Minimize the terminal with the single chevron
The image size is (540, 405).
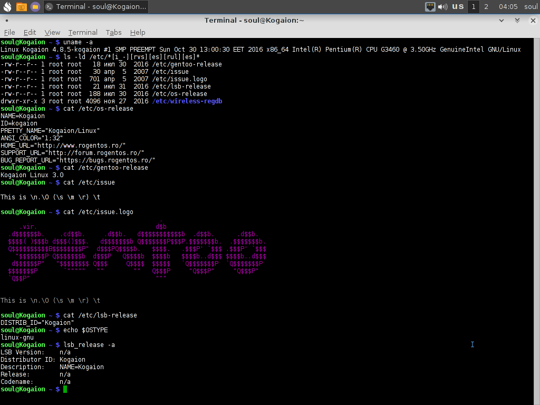point(502,21)
